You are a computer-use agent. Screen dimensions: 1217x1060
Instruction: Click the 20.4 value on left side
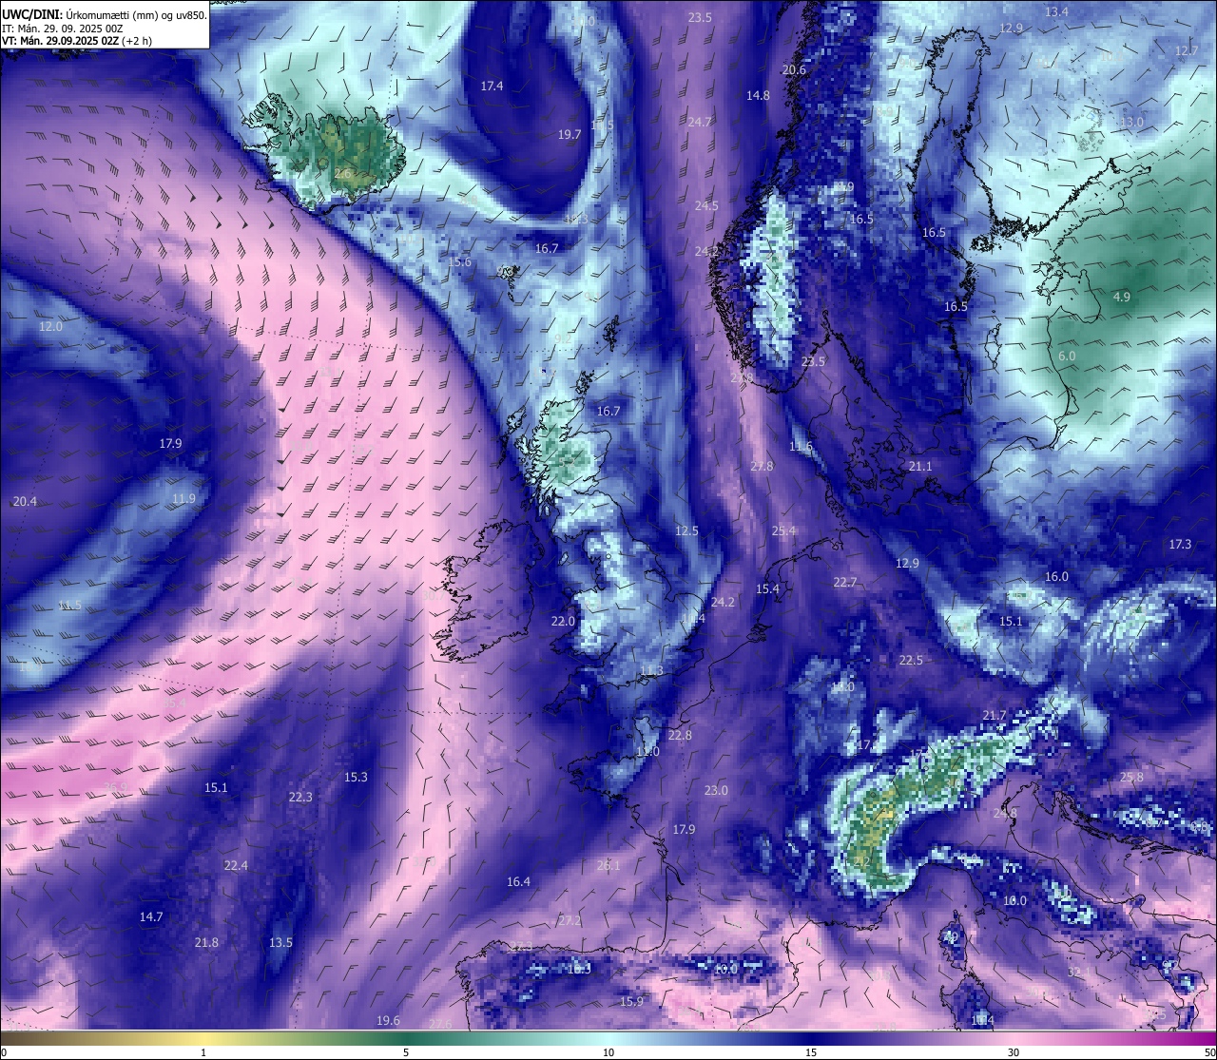tap(25, 502)
